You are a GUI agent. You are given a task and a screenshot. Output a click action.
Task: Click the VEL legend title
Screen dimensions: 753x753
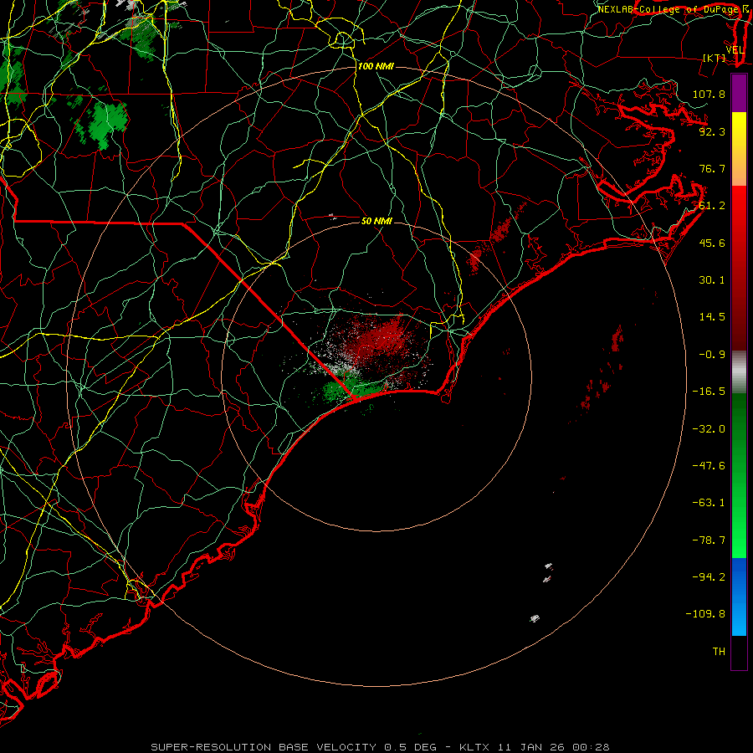click(735, 50)
